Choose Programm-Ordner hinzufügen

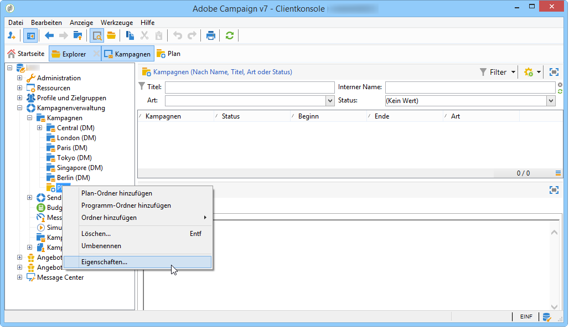138,205
